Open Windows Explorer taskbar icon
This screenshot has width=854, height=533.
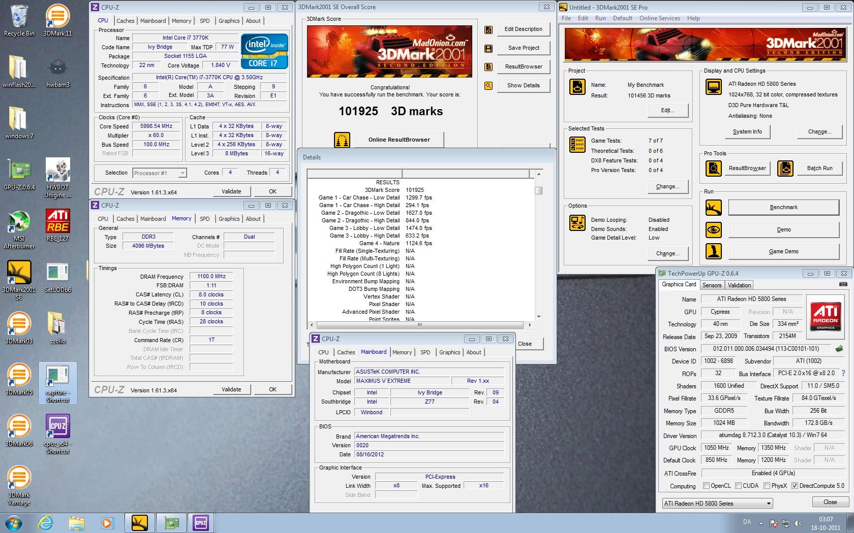pos(76,522)
